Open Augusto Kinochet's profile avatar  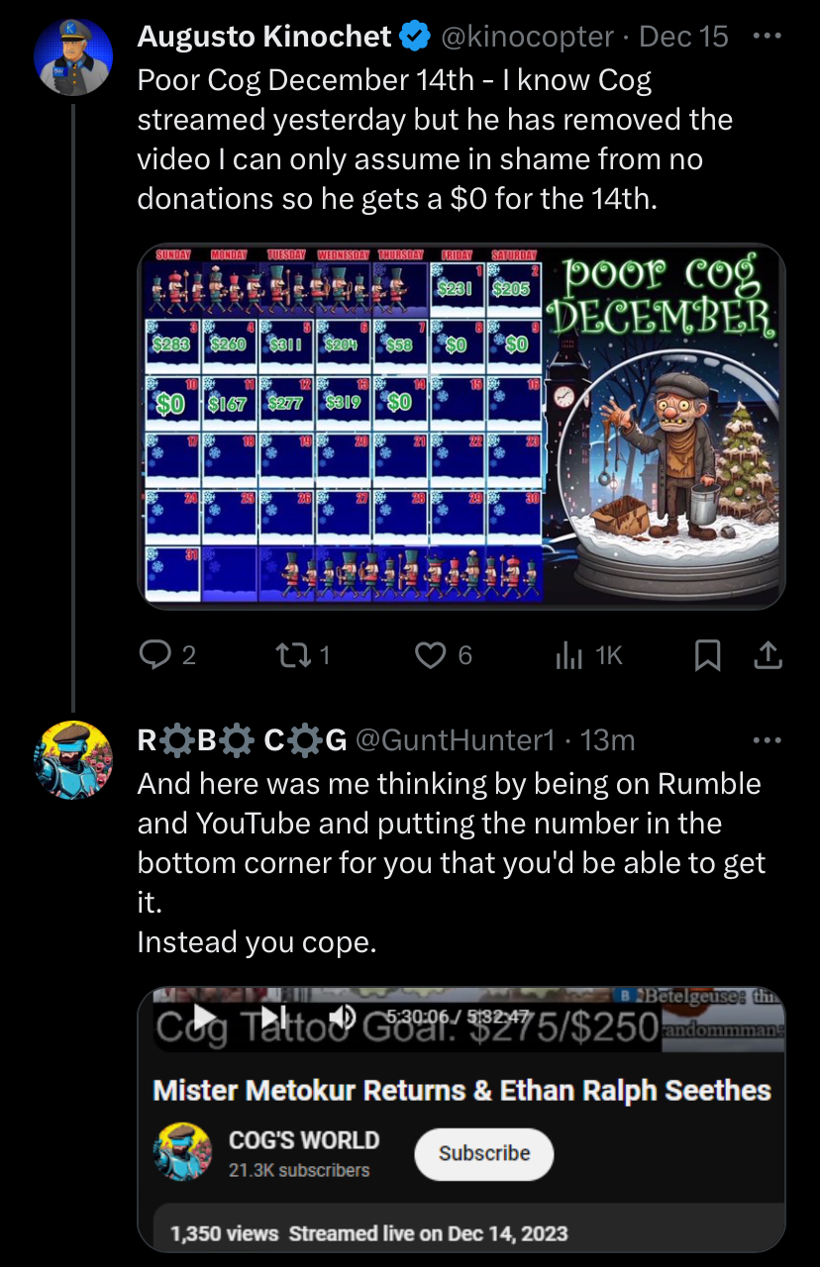click(x=73, y=56)
